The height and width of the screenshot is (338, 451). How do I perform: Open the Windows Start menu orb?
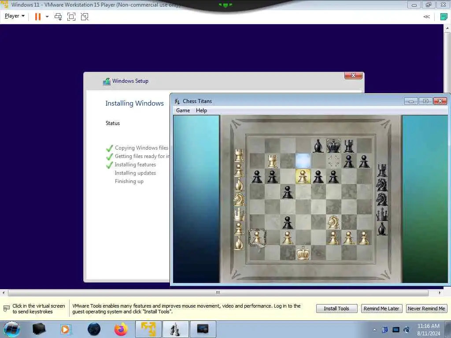coord(11,329)
